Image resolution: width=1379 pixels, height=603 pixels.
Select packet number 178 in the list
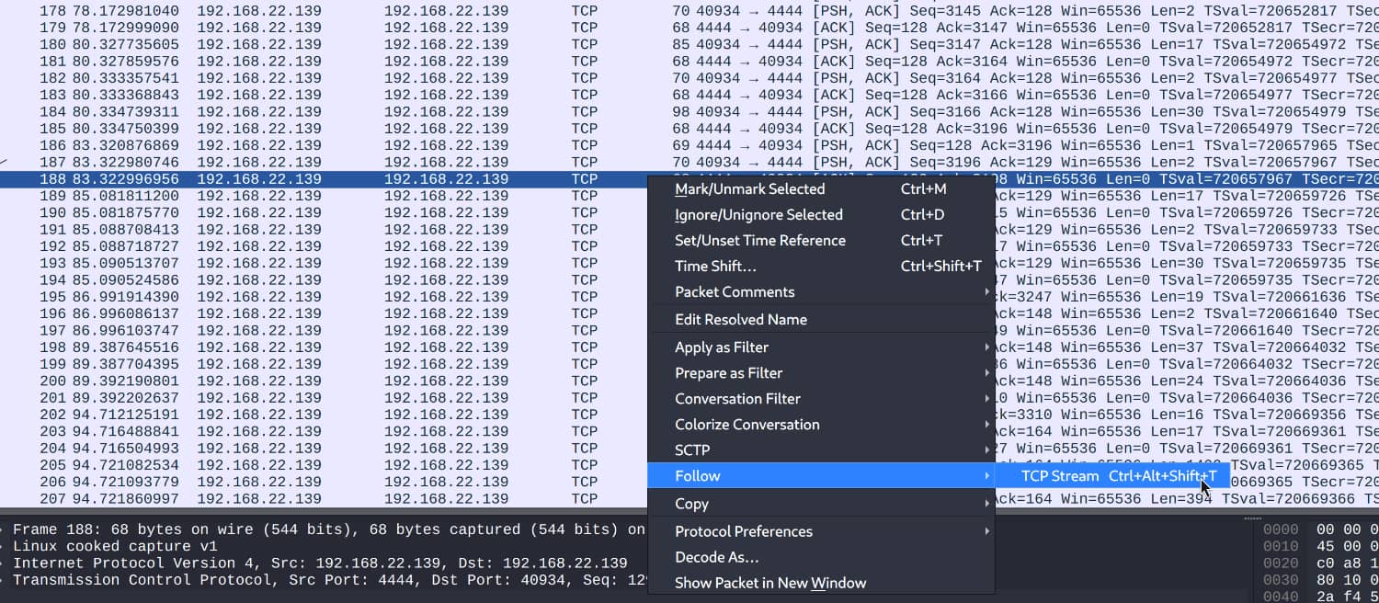pos(276,11)
